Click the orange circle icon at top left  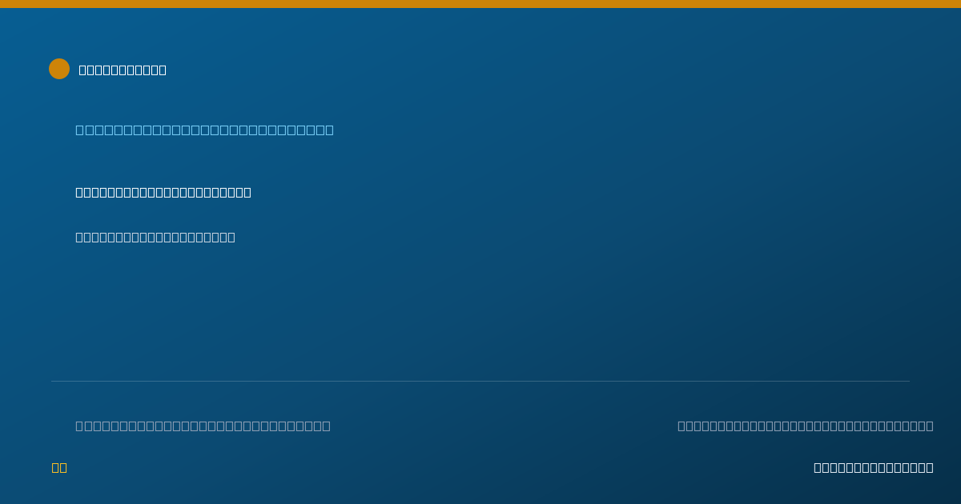point(59,69)
